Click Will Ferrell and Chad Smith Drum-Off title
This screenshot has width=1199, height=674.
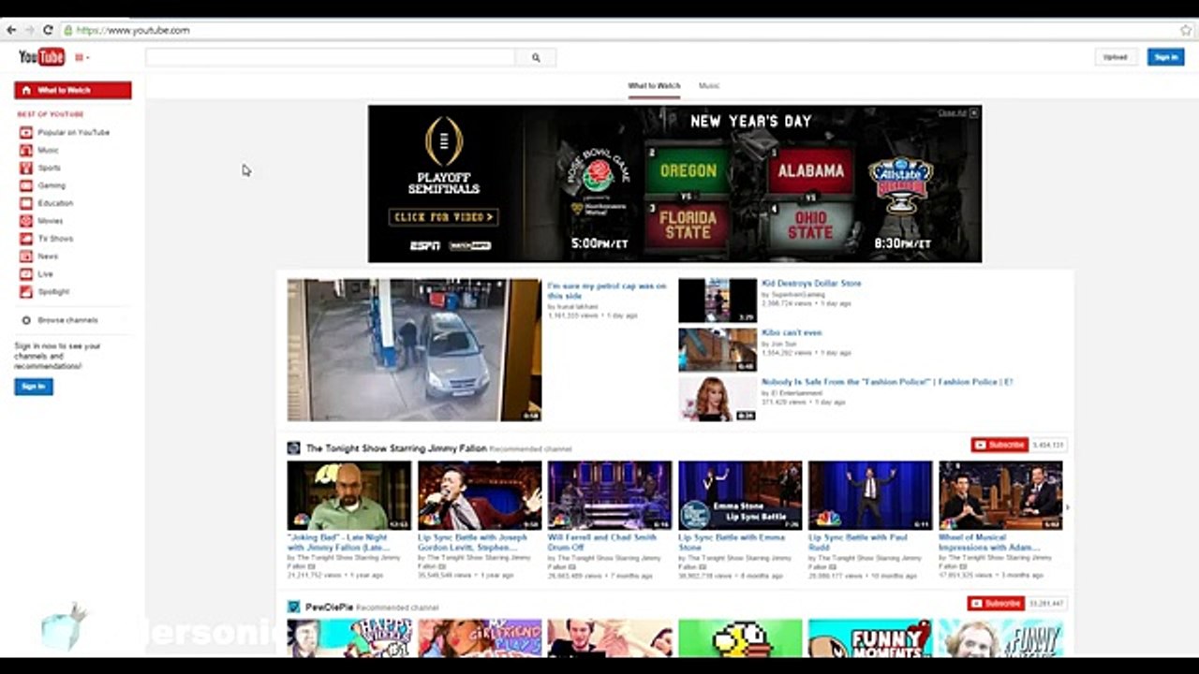(601, 542)
